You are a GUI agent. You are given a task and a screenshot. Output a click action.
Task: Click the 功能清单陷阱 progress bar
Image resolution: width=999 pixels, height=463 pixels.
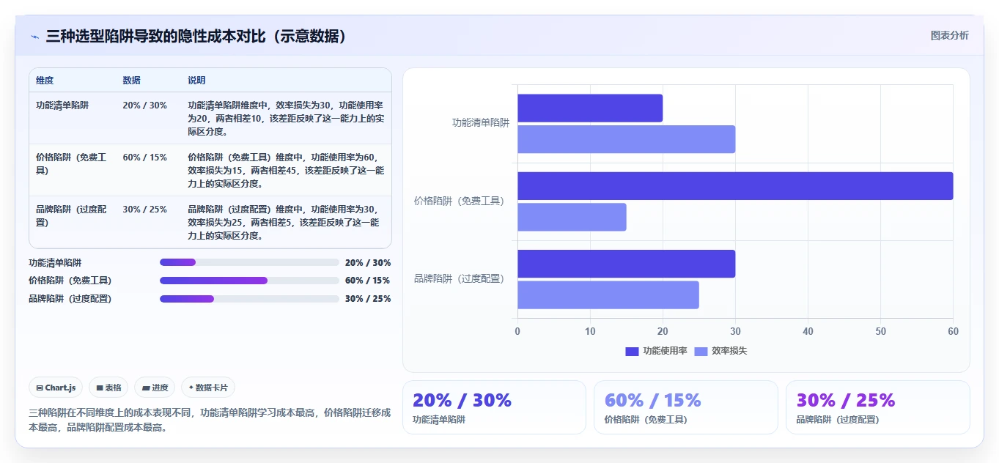coord(249,262)
